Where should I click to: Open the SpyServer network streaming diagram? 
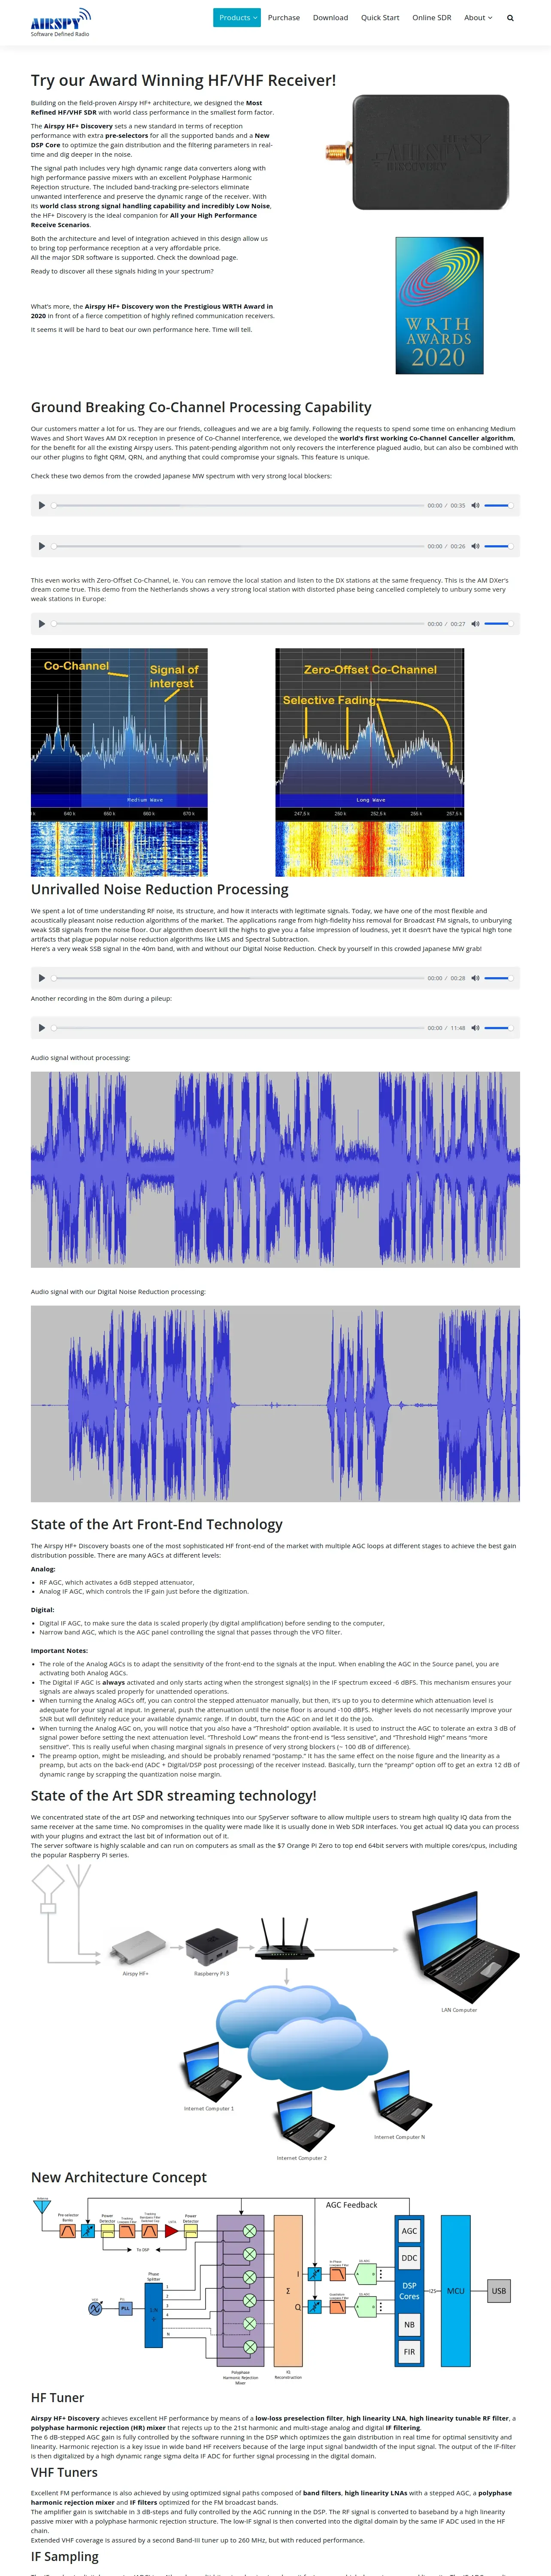click(x=275, y=2014)
